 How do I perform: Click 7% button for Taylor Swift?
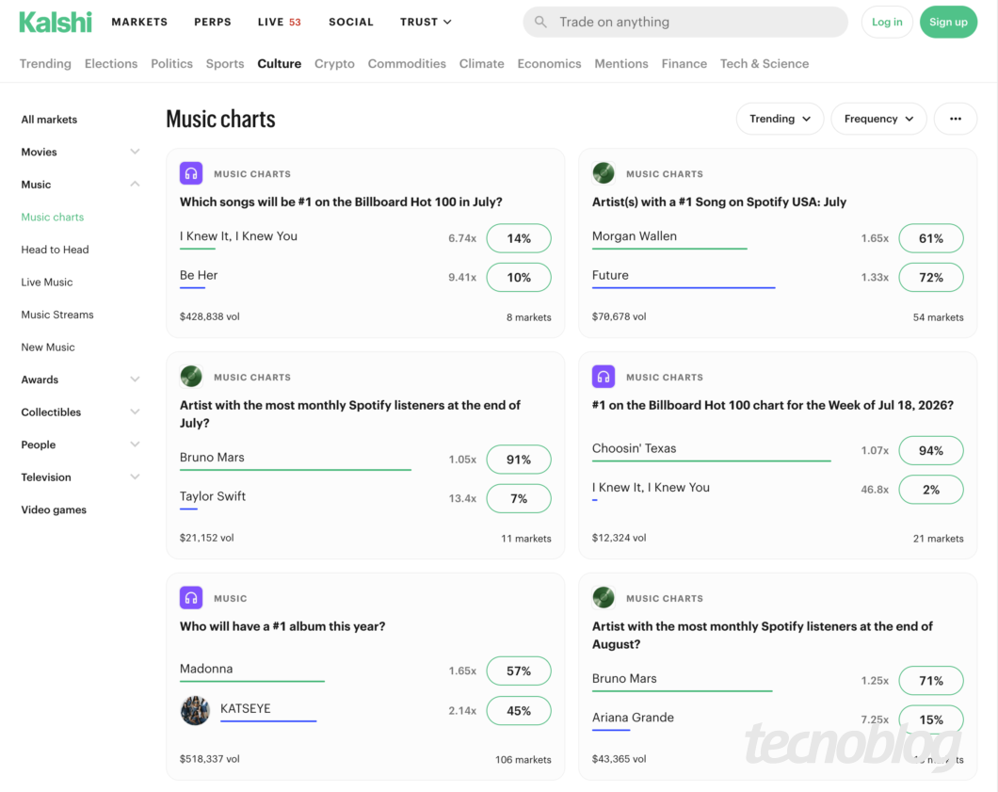coord(519,498)
